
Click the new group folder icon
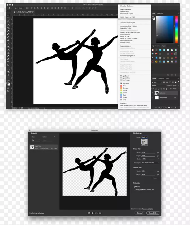[169, 107]
